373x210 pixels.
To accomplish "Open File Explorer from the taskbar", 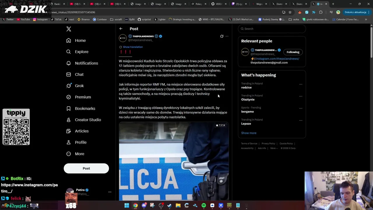I will click(x=178, y=206).
